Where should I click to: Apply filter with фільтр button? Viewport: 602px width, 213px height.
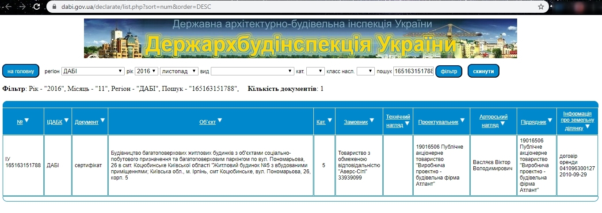449,71
